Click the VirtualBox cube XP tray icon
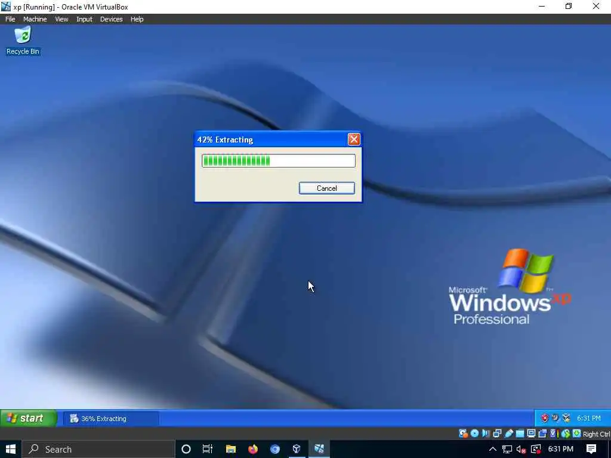The image size is (611, 458). point(566,418)
